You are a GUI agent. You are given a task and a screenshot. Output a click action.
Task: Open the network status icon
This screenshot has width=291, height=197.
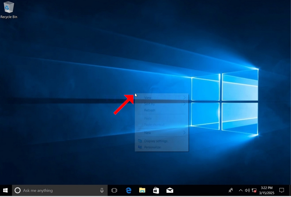tap(254, 190)
